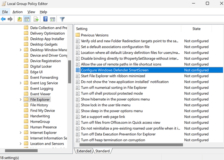Expand the Event Log Service tree node

20,83
